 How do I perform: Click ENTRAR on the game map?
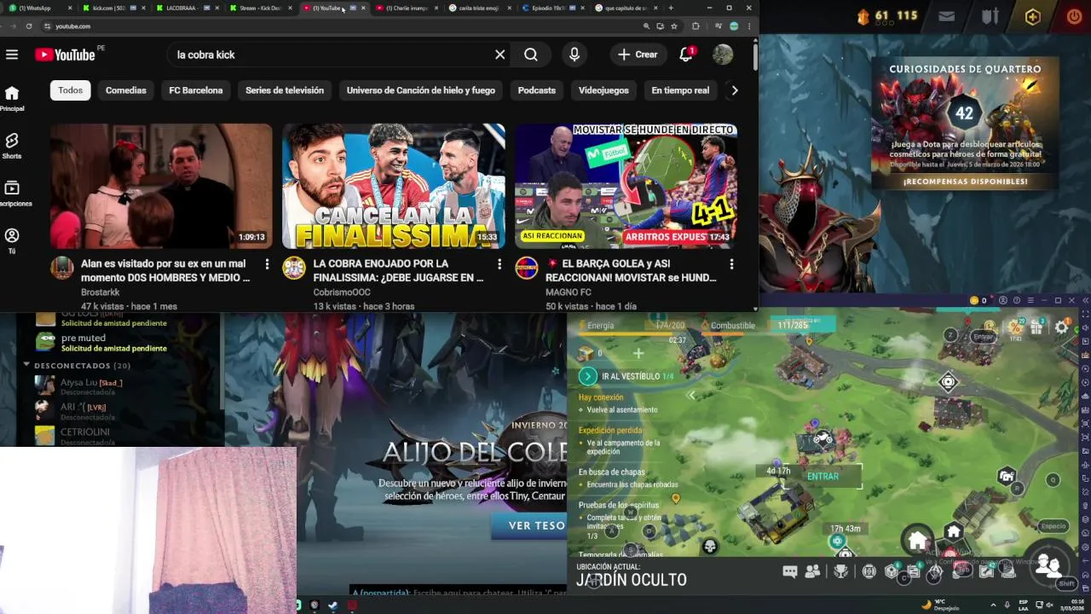click(x=823, y=477)
